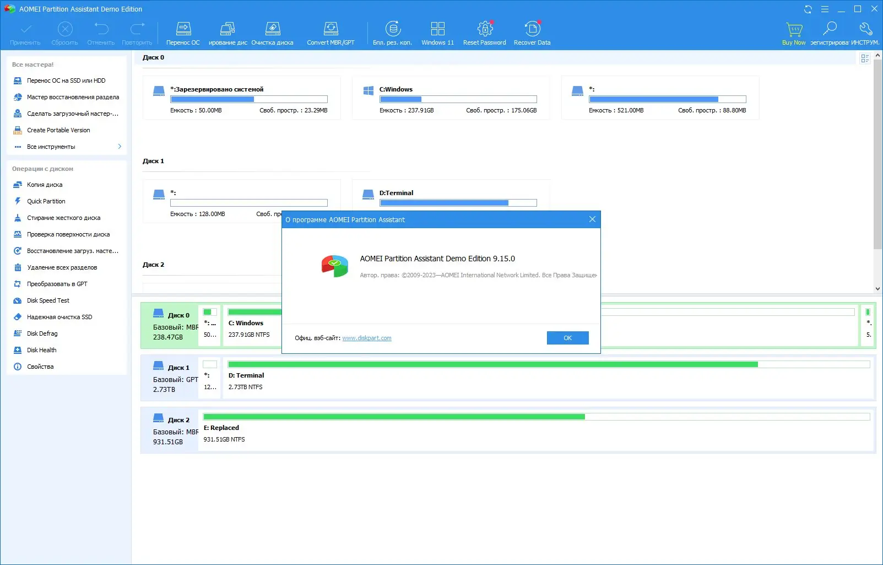Click the Диск 2 header in disk map
This screenshot has width=883, height=565.
click(170, 431)
